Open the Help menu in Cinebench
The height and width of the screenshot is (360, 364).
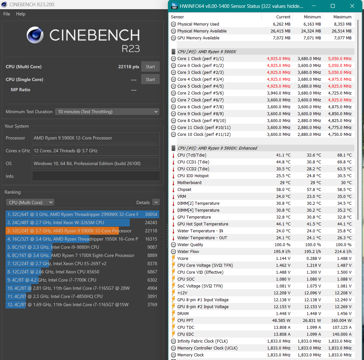pos(21,14)
